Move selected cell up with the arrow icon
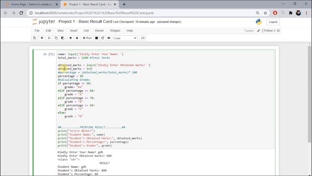 coord(70,38)
